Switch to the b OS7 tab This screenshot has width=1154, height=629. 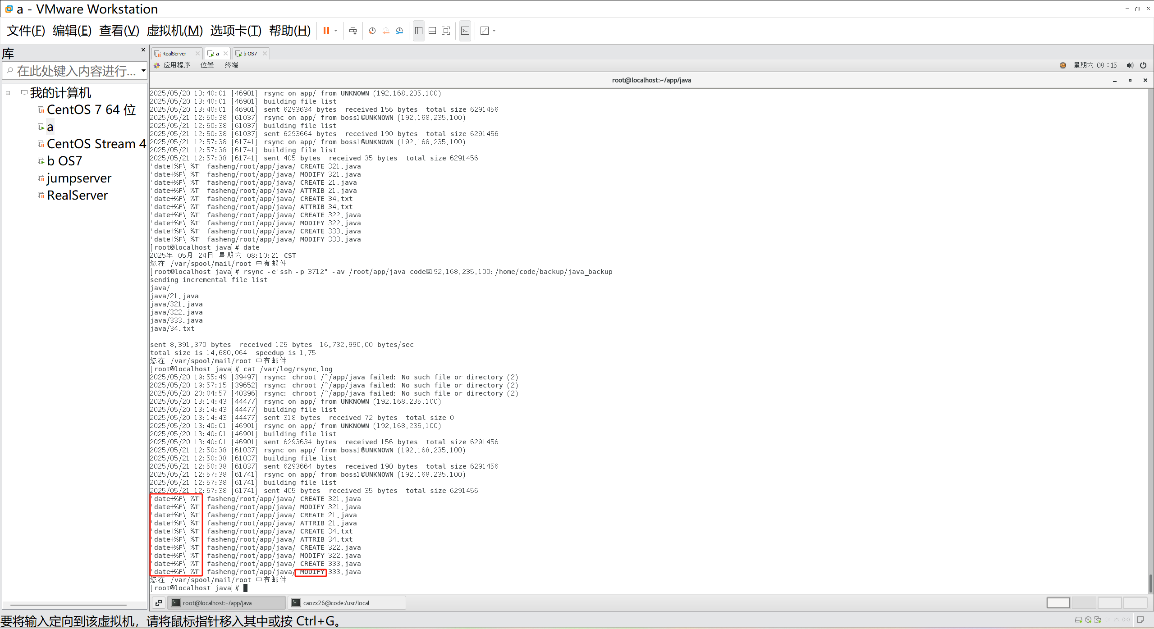(x=250, y=54)
